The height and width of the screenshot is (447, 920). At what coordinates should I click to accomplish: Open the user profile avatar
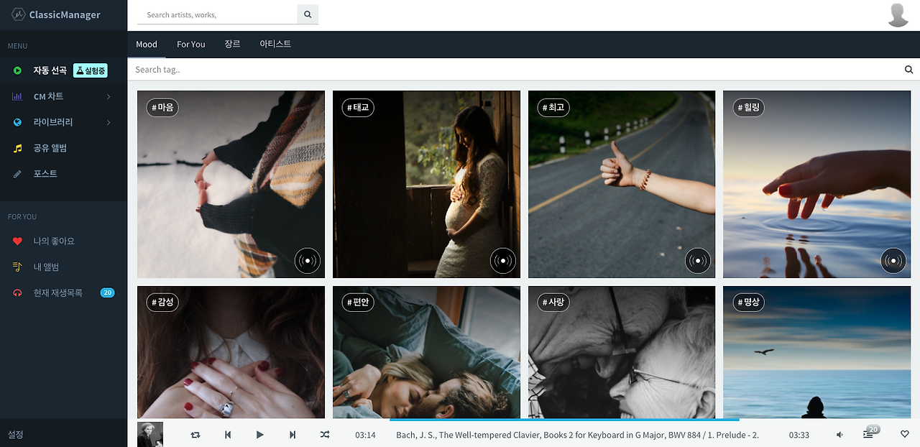[898, 15]
